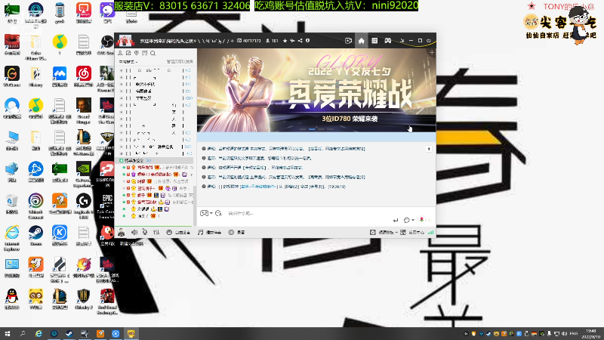Click the game controller icon in YY header
Image resolution: width=604 pixels, height=340 pixels.
(x=388, y=41)
